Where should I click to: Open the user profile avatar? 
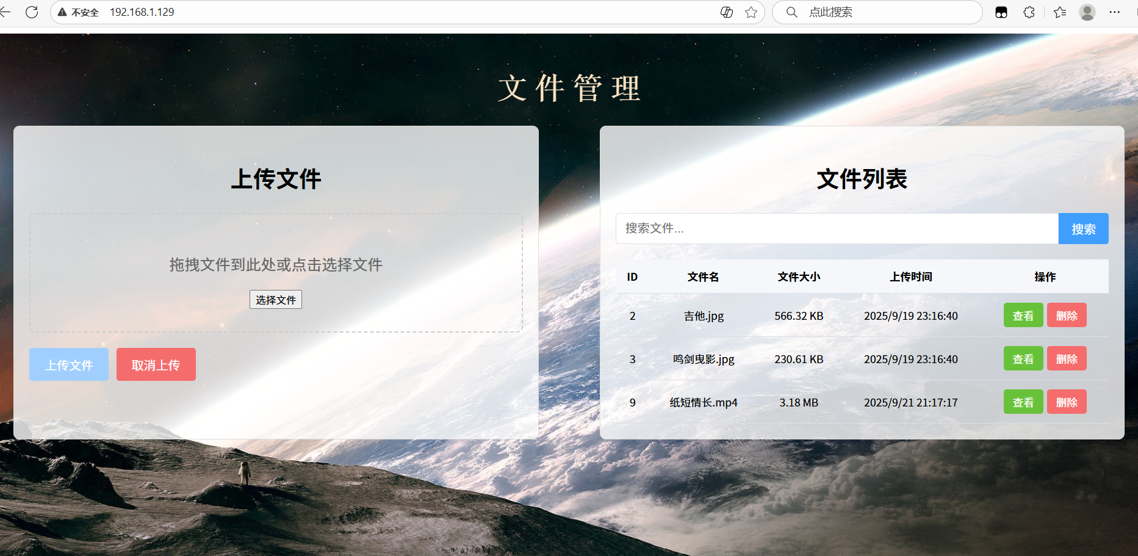pyautogui.click(x=1087, y=12)
